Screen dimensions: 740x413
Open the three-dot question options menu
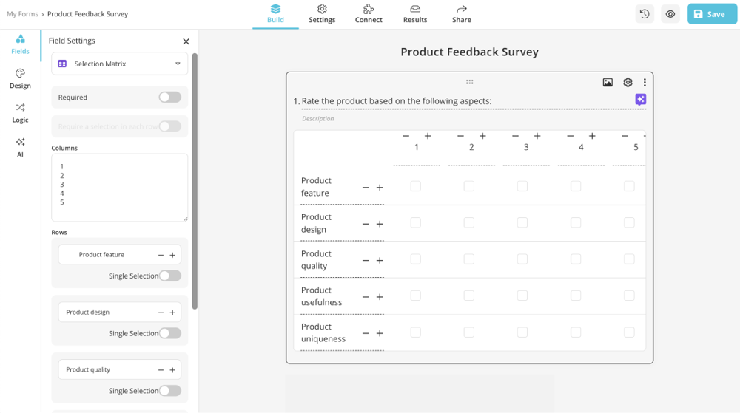point(645,83)
